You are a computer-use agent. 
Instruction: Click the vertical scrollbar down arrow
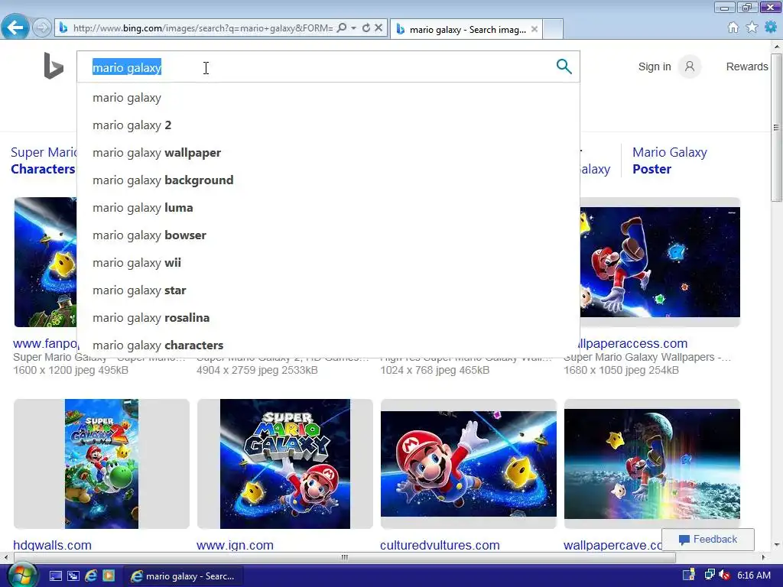click(777, 544)
